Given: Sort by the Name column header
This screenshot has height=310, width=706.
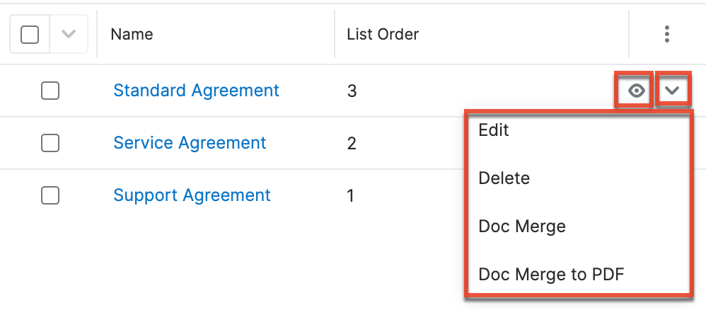Looking at the screenshot, I should click(x=132, y=34).
